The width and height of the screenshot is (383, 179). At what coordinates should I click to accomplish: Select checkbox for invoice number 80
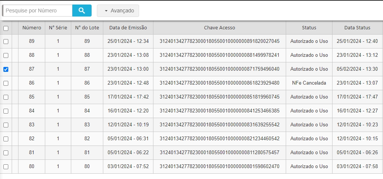point(6,167)
